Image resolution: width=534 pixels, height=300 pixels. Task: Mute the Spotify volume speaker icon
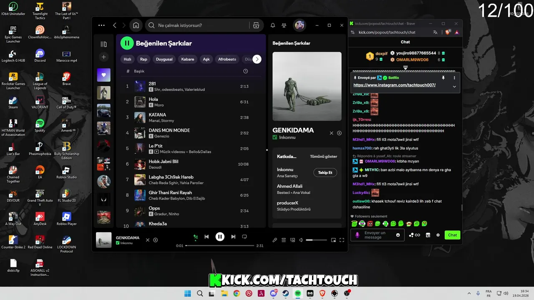[x=301, y=240]
